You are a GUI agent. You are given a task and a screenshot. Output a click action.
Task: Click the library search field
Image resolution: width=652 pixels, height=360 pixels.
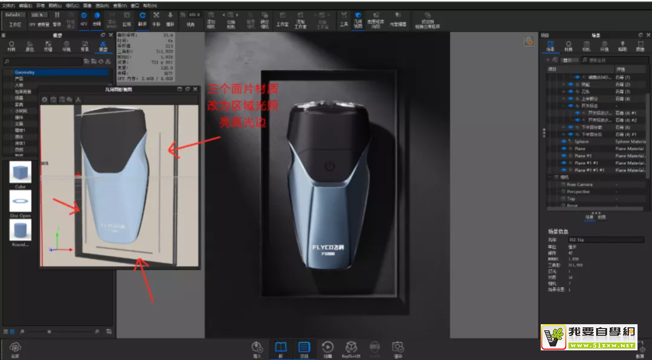coord(43,61)
